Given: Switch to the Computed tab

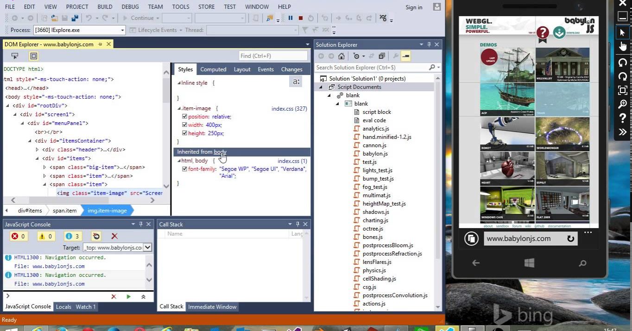Looking at the screenshot, I should click(x=213, y=69).
